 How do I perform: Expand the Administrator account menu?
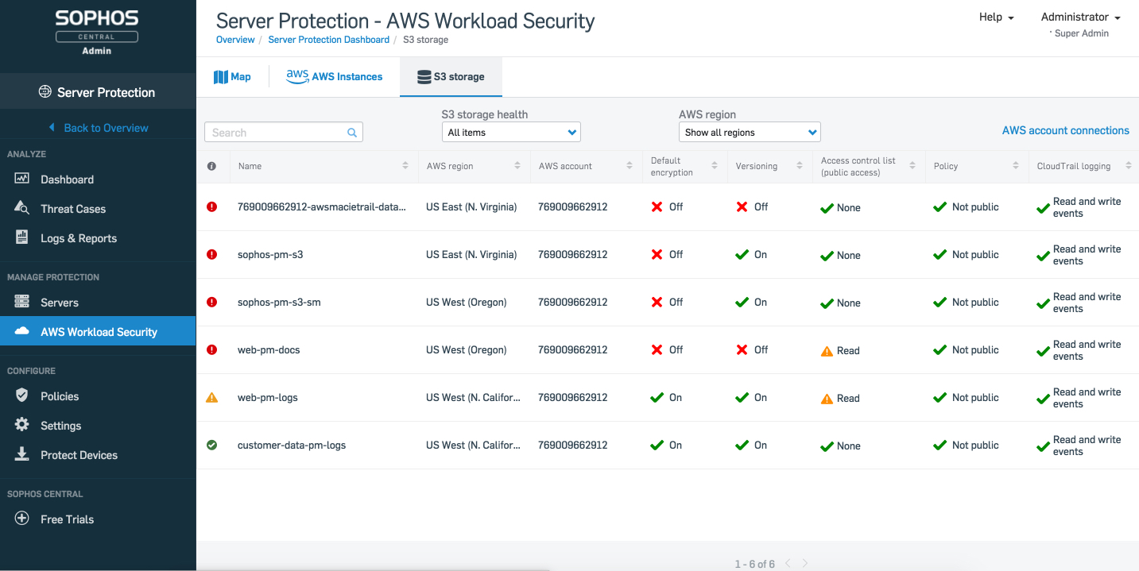1080,17
